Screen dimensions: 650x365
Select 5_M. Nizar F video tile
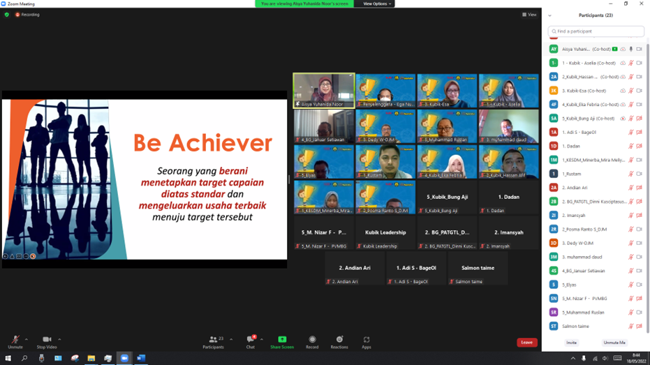[x=324, y=232]
